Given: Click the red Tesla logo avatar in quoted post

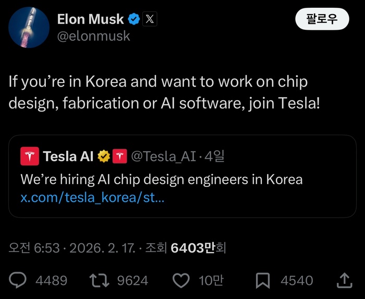Looking at the screenshot, I should pos(29,156).
